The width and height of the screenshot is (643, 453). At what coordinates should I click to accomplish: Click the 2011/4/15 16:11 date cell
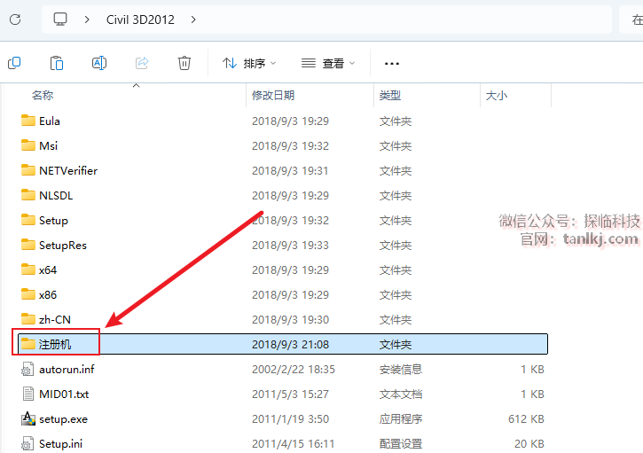tap(294, 444)
